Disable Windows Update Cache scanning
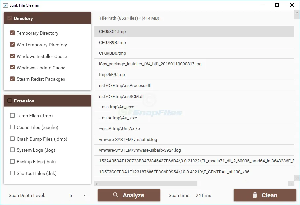The image size is (300, 205). (x=12, y=67)
